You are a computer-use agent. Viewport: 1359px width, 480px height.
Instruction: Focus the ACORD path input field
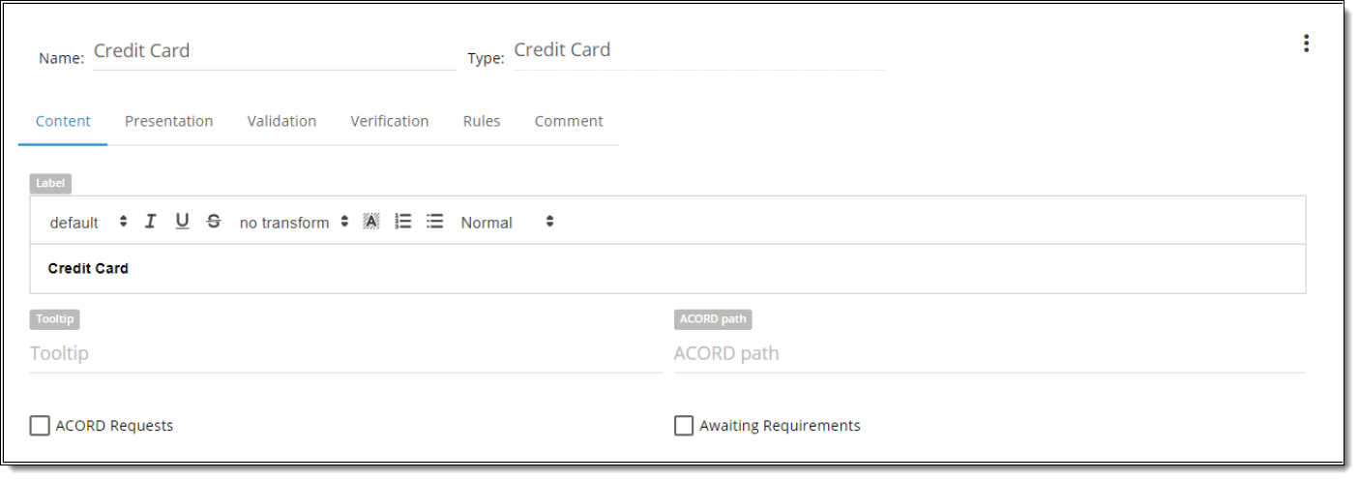pyautogui.click(x=990, y=353)
